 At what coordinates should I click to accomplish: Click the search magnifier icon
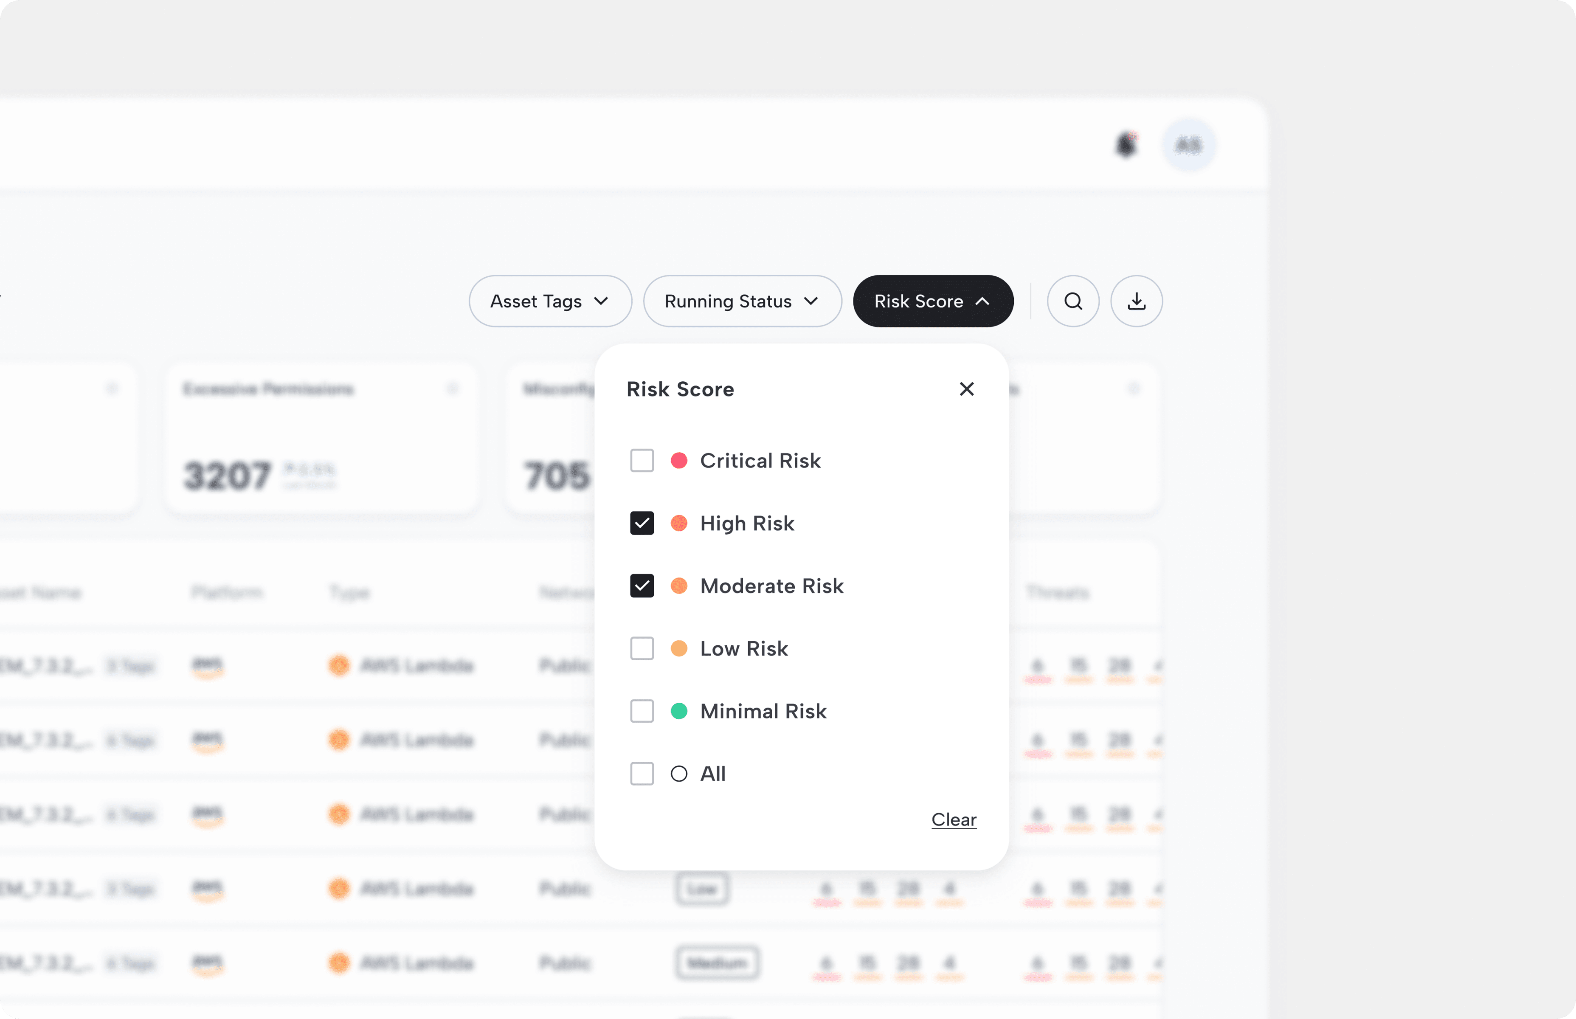(x=1072, y=301)
